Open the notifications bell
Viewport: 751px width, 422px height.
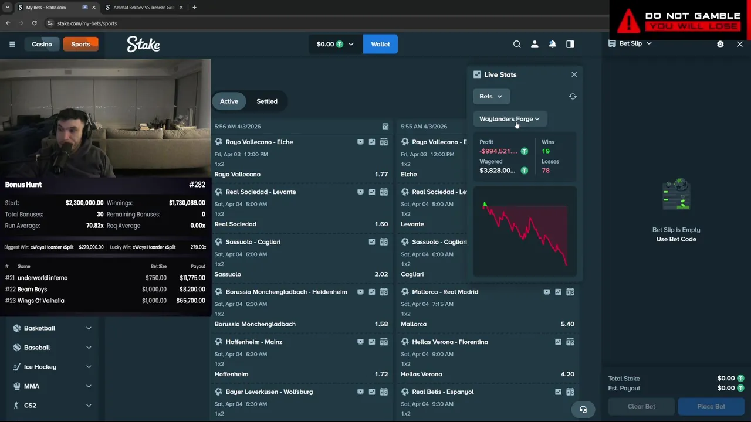(552, 44)
